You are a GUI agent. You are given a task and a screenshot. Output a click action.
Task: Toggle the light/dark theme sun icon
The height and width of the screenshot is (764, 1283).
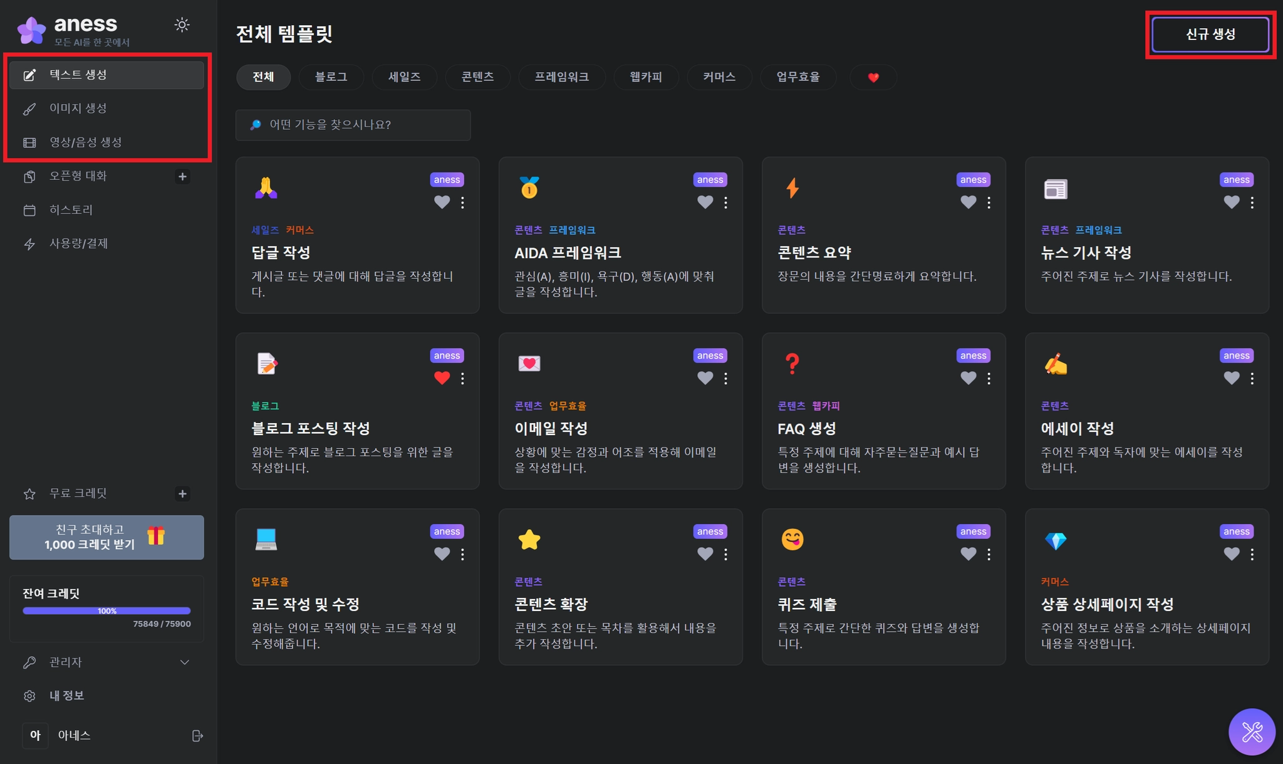(182, 25)
